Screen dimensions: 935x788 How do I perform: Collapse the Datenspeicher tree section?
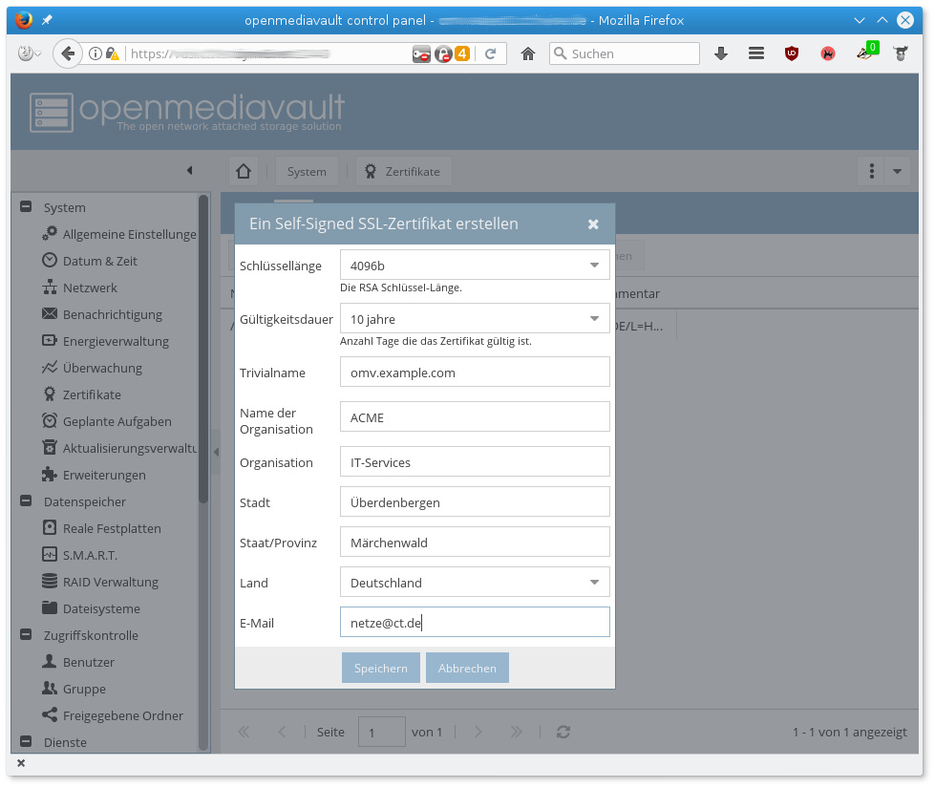click(x=26, y=501)
